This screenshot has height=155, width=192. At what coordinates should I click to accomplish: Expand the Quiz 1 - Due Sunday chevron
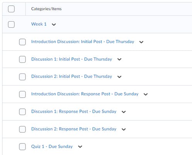tap(80, 147)
